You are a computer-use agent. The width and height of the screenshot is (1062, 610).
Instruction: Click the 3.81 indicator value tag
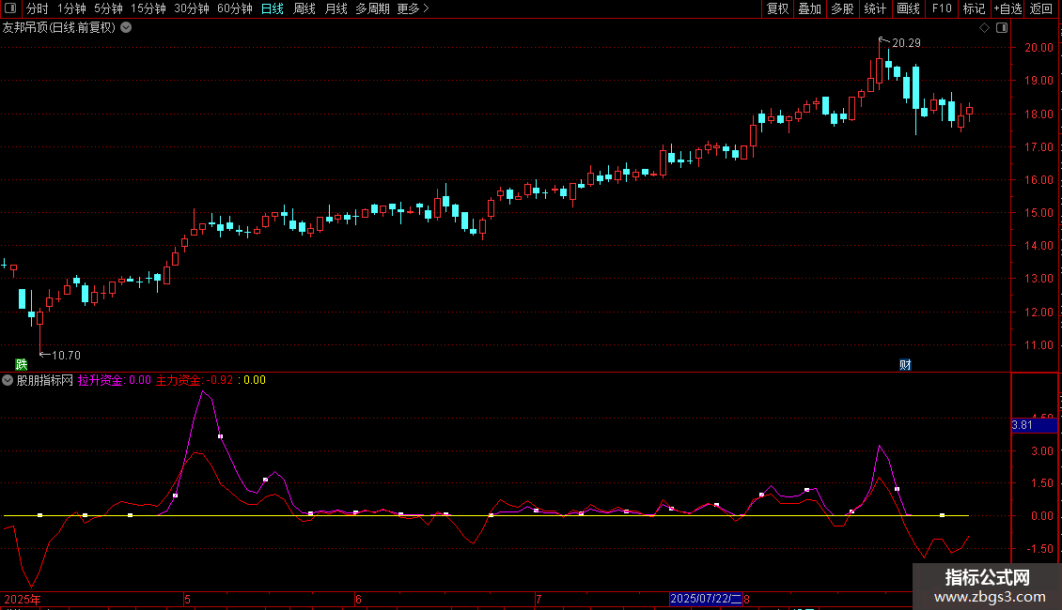[1034, 425]
